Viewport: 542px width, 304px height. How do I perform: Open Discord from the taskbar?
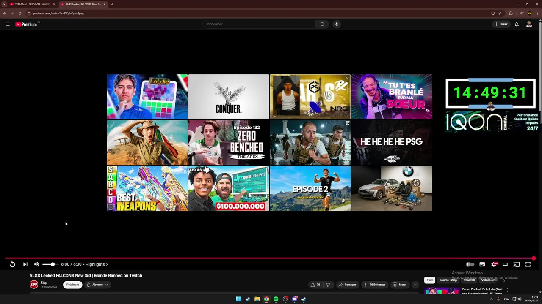click(295, 299)
